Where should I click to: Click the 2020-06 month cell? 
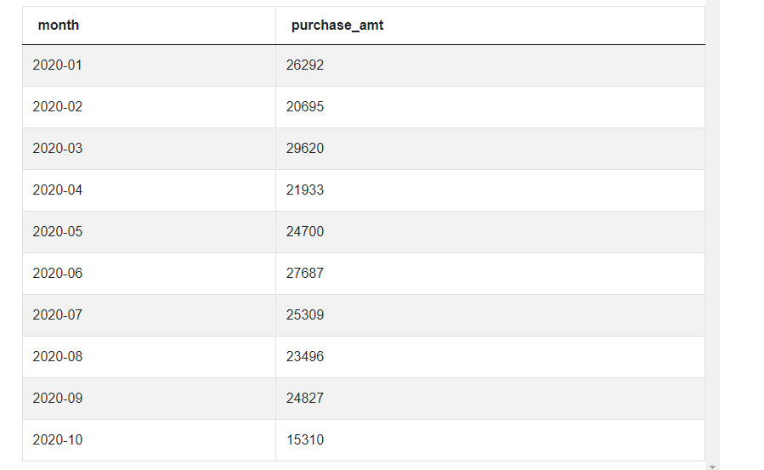[x=58, y=274]
